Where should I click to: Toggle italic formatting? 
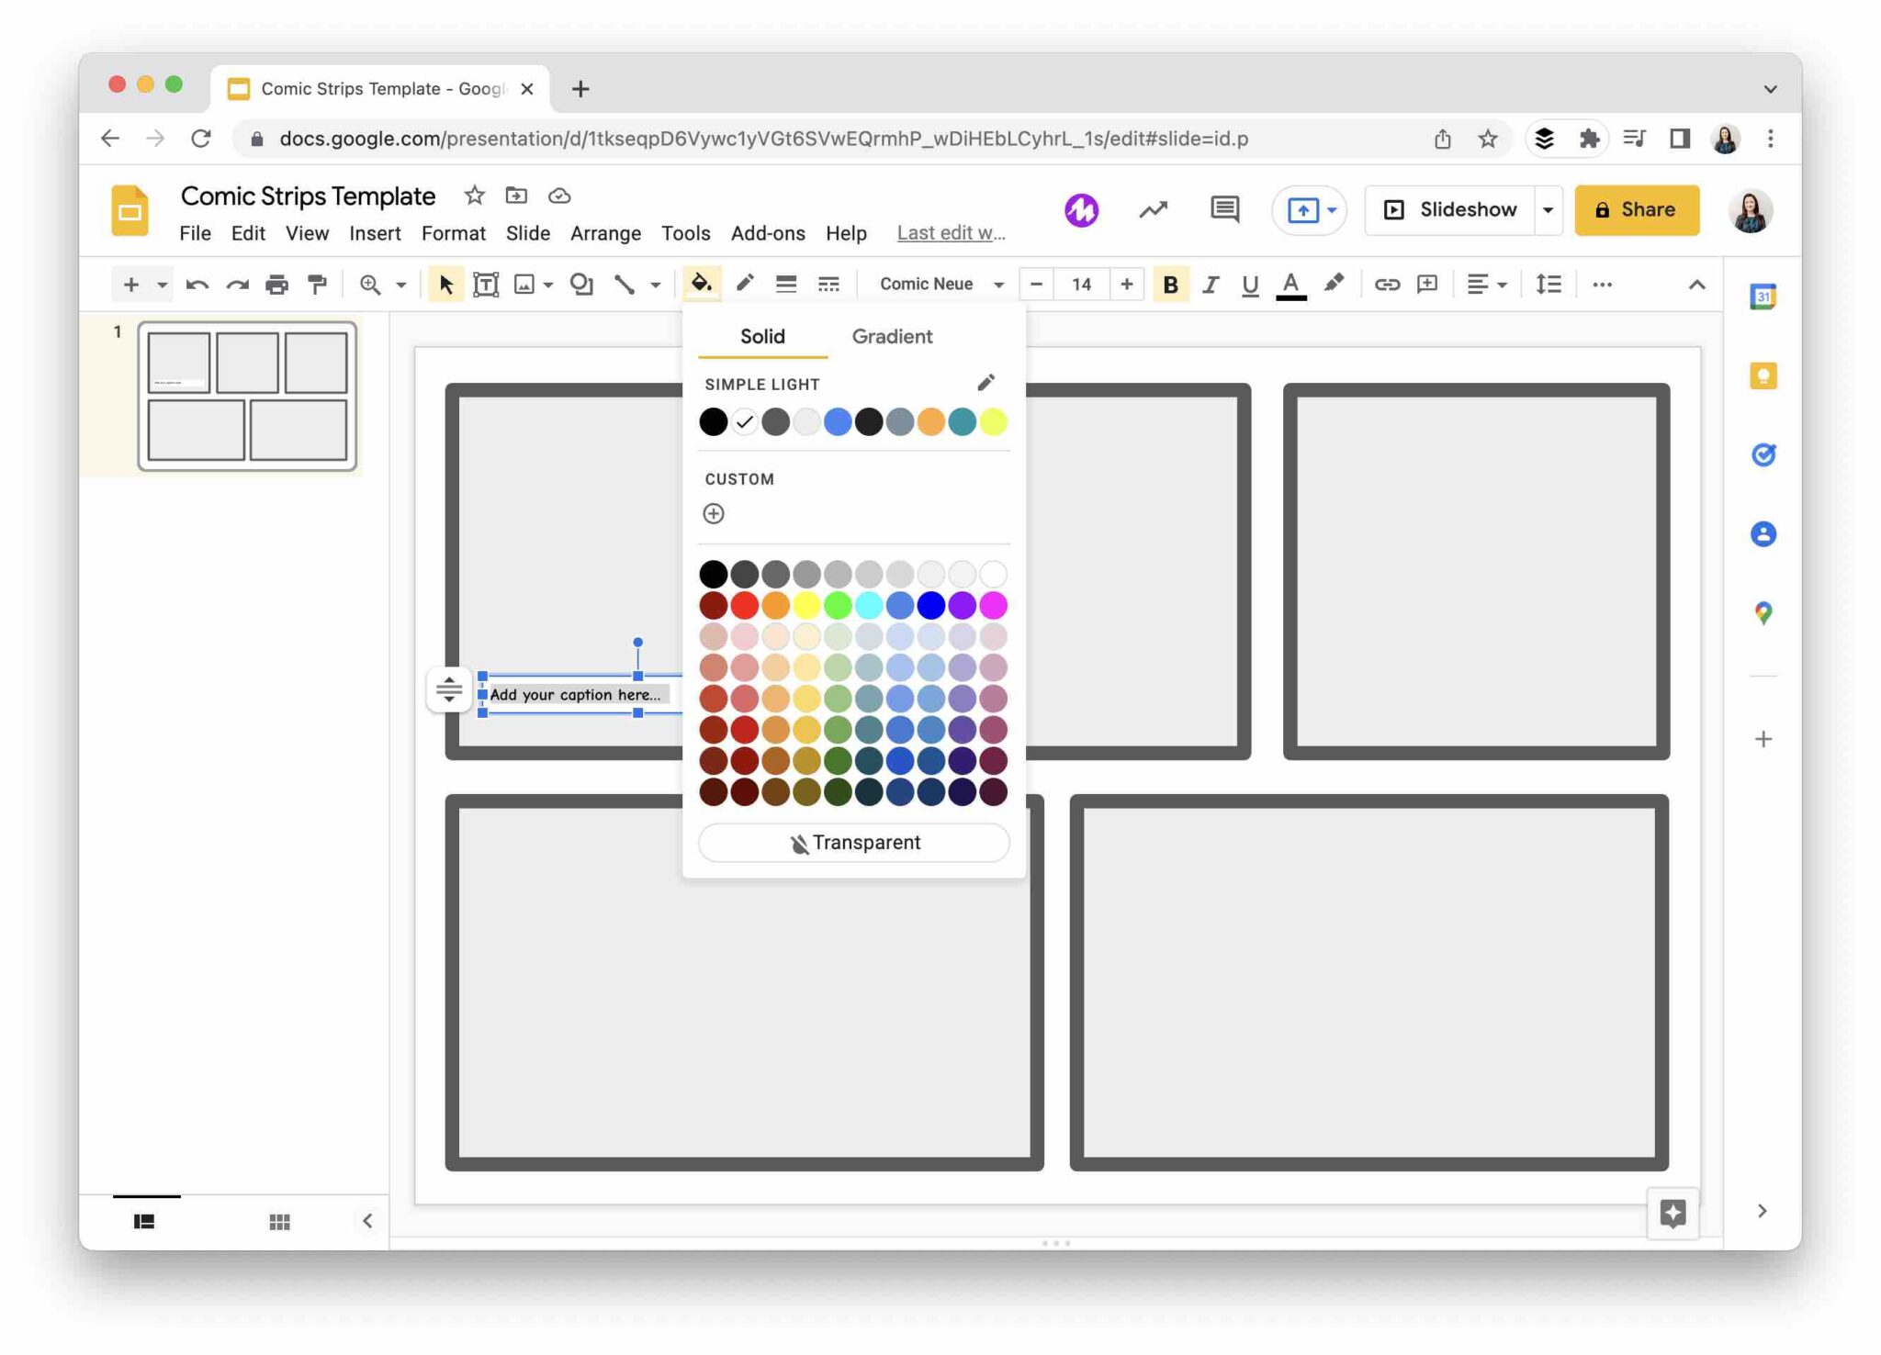tap(1211, 285)
